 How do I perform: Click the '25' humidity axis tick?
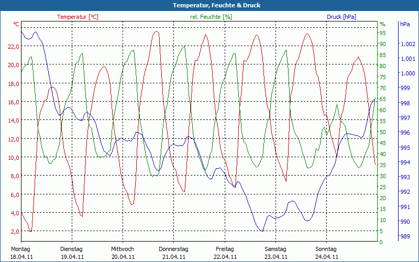pyautogui.click(x=383, y=187)
